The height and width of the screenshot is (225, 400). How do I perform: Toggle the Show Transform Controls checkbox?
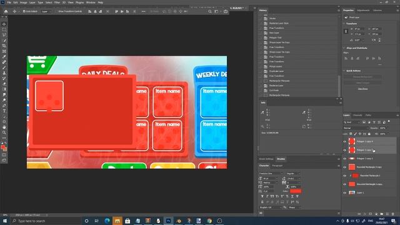point(57,11)
